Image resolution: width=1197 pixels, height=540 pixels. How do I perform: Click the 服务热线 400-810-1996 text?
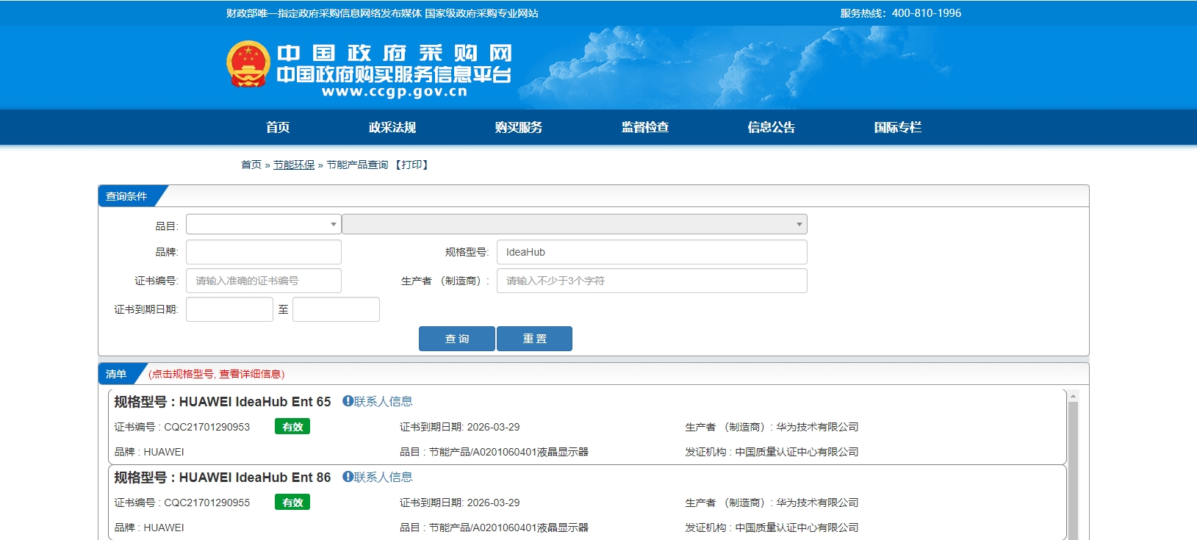[900, 13]
